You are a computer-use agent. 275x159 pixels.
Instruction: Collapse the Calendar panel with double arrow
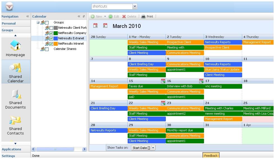coord(79,16)
